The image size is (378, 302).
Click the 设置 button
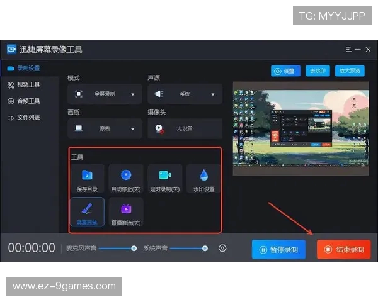pyautogui.click(x=285, y=71)
